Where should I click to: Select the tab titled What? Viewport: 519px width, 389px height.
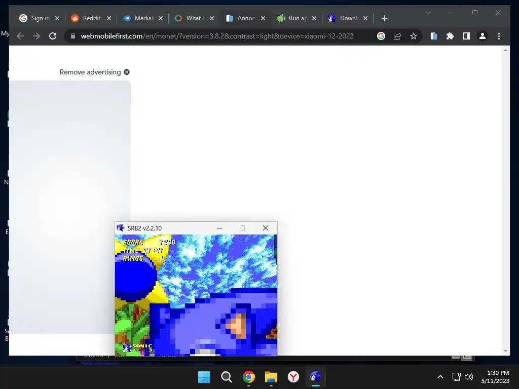190,18
